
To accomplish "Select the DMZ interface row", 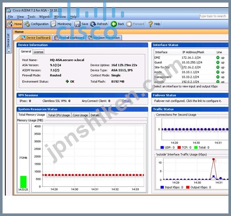I will tap(191, 57).
